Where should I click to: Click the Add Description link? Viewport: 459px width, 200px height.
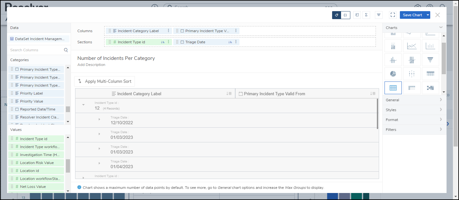point(91,65)
